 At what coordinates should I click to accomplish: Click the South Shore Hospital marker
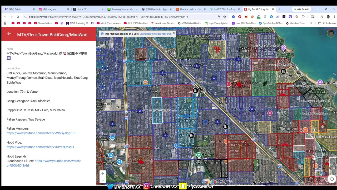tap(270, 113)
